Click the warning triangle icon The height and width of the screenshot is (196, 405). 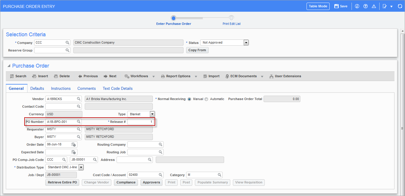click(374, 6)
